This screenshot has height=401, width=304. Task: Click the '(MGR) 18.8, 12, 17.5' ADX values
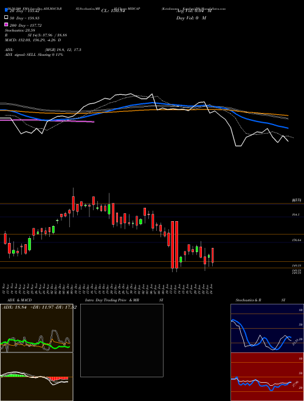click(63, 50)
